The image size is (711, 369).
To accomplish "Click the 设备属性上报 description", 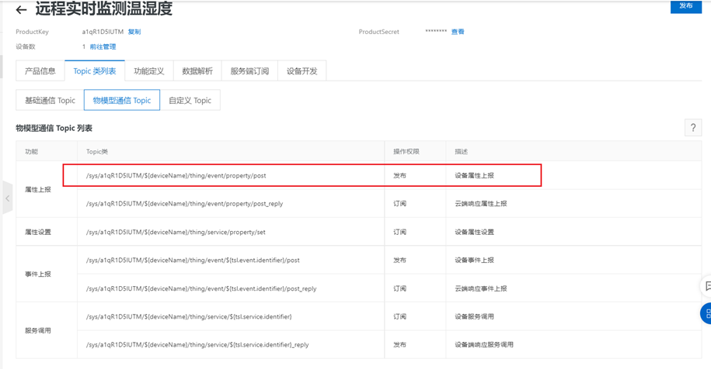I will point(474,175).
